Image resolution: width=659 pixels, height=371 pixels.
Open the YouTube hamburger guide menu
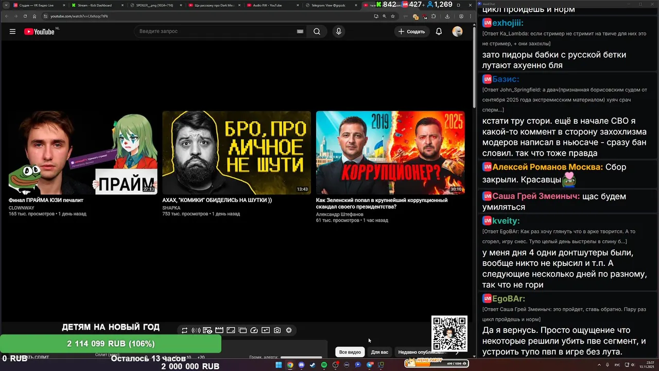12,31
